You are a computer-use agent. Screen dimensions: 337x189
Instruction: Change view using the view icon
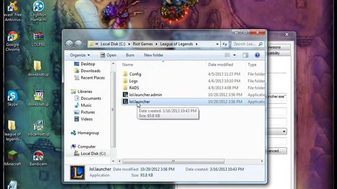(x=227, y=55)
